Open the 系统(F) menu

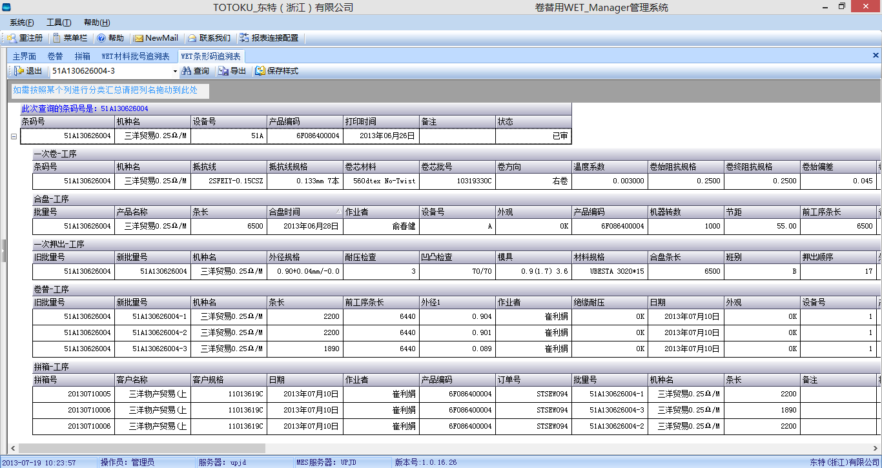coord(22,23)
